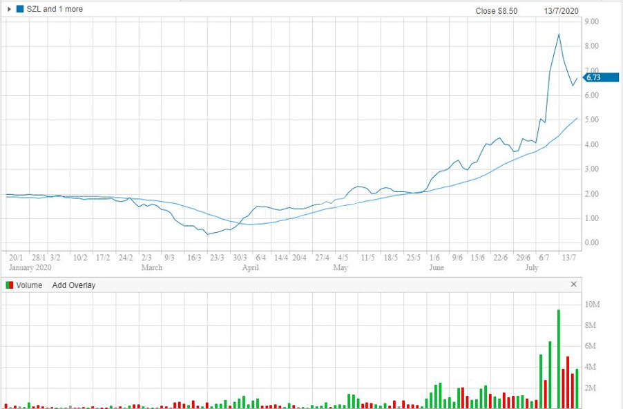Image resolution: width=623 pixels, height=409 pixels.
Task: Click the January 2020 axis label
Action: (x=28, y=267)
